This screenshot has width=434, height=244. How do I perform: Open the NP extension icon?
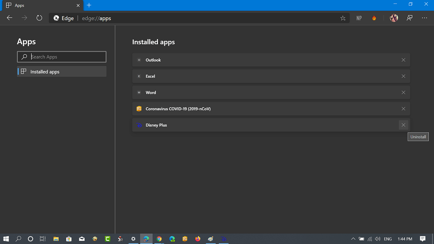tap(359, 18)
